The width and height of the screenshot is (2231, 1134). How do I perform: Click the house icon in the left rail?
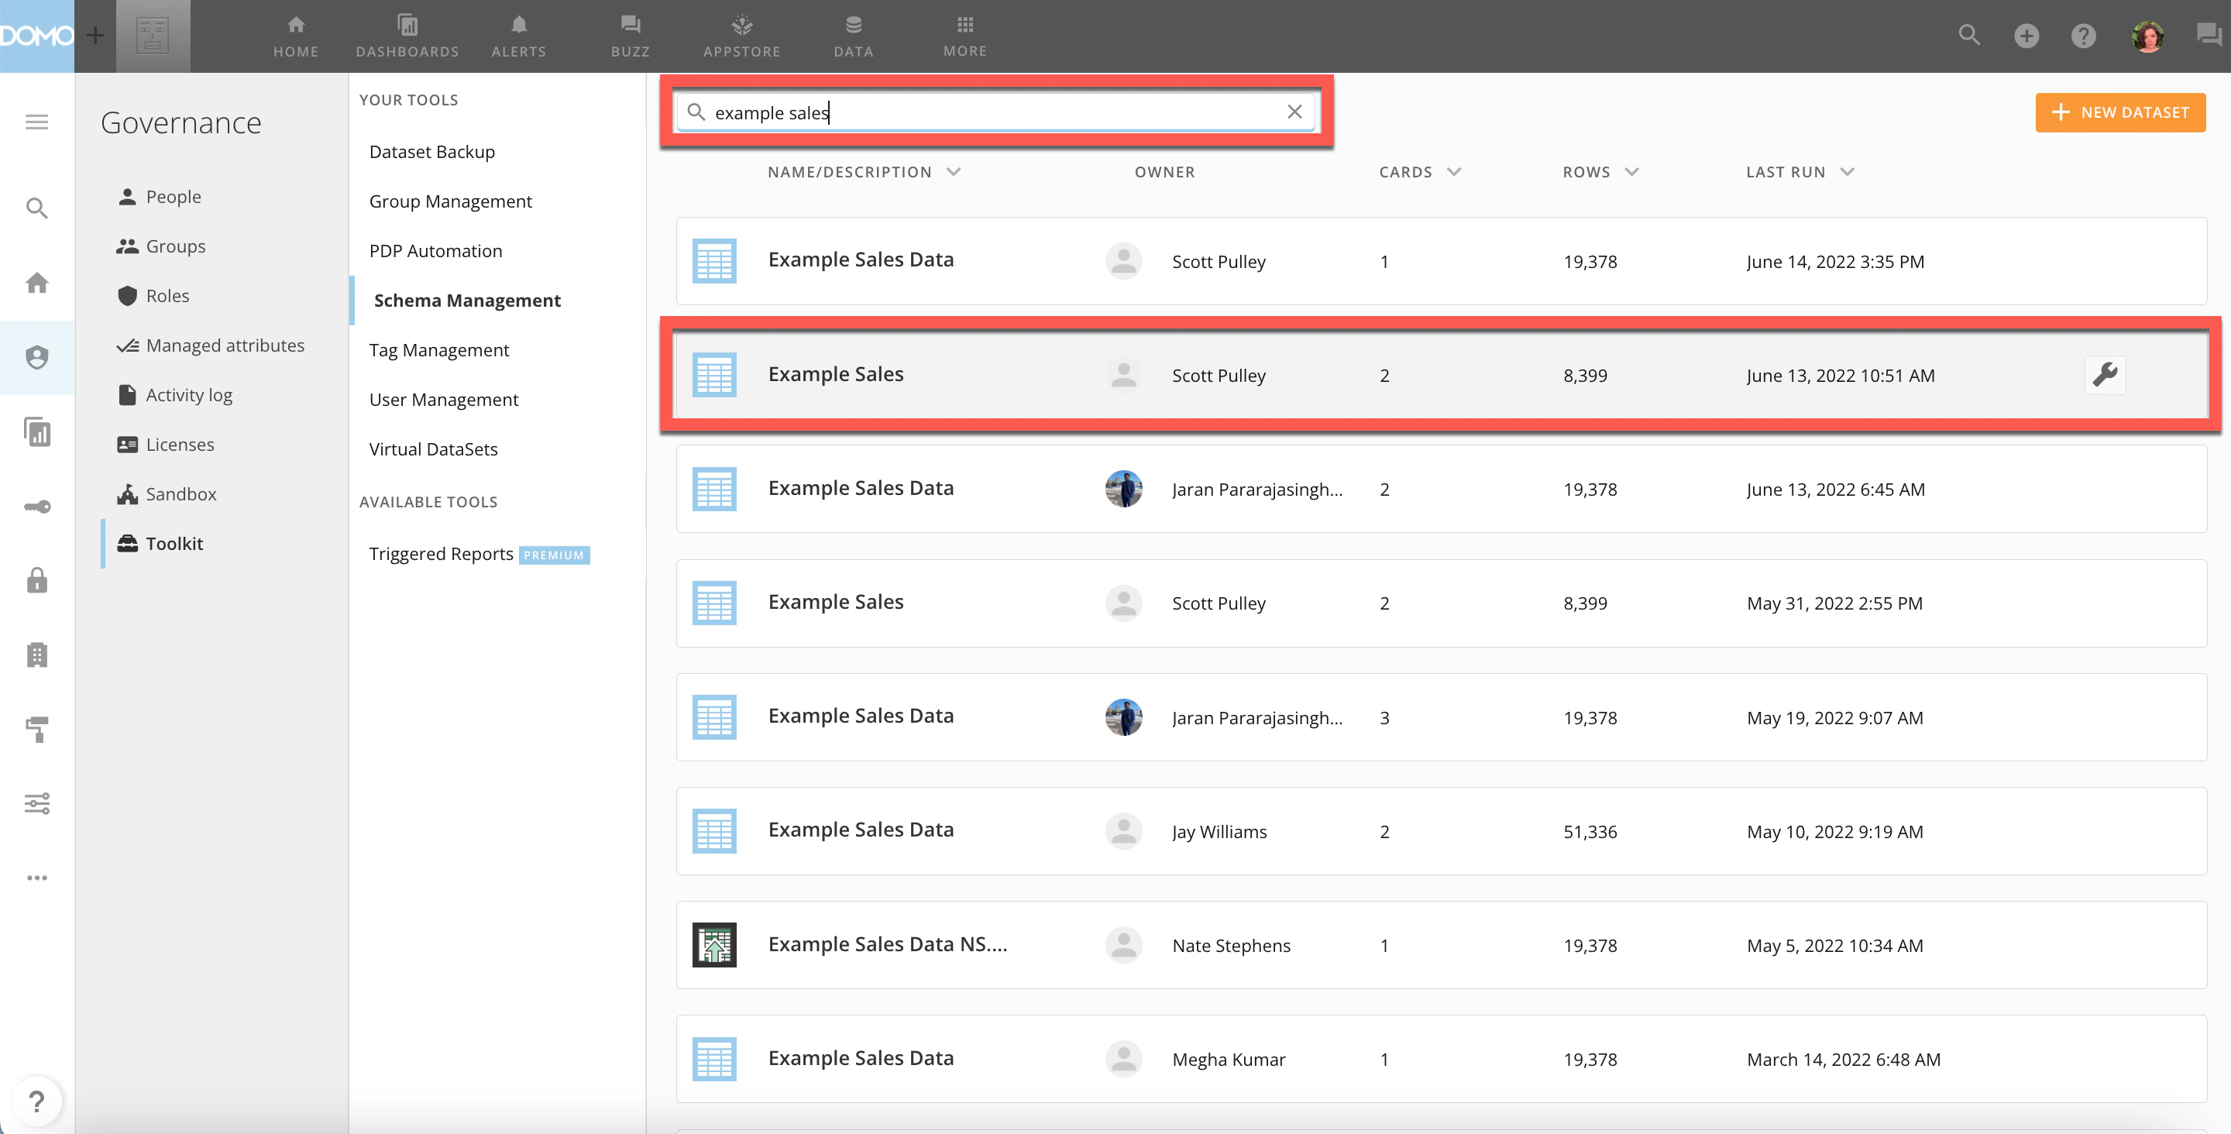point(37,283)
